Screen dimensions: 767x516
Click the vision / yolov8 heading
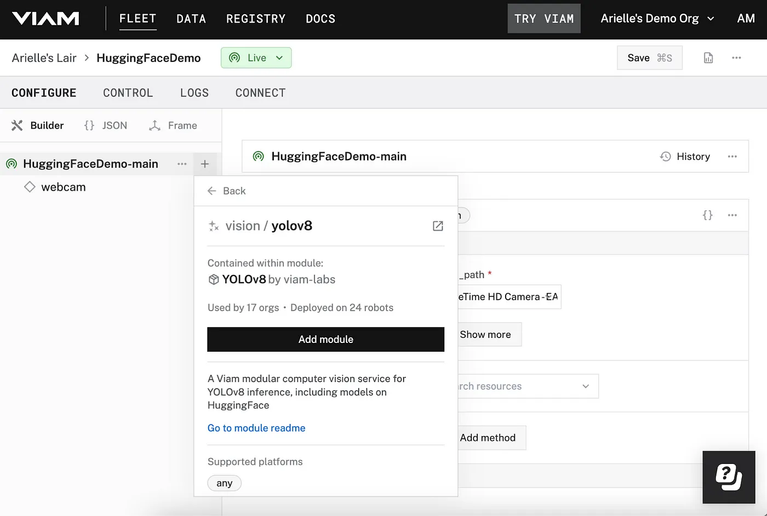click(268, 226)
